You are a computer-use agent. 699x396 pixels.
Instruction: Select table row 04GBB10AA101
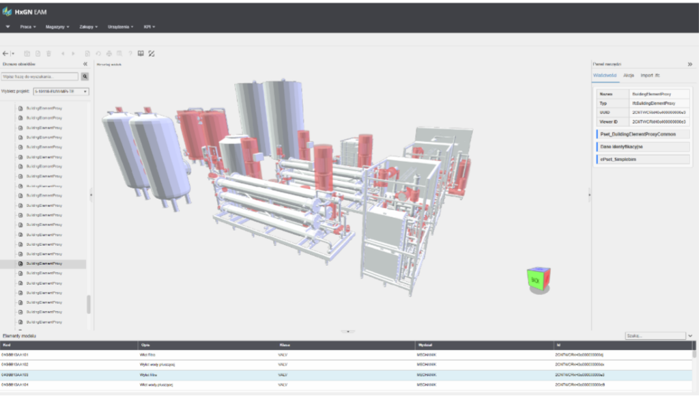pos(346,355)
